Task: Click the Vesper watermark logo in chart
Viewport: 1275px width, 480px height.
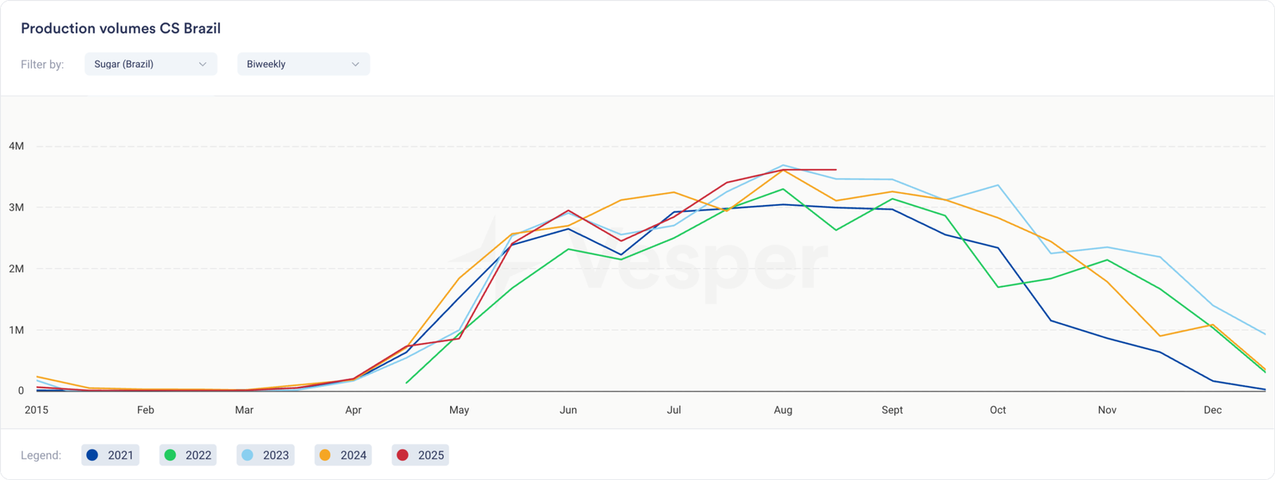Action: pyautogui.click(x=637, y=261)
